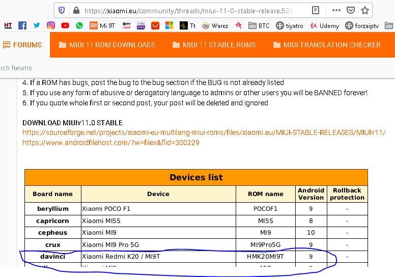The height and width of the screenshot is (277, 395).
Task: Open the WhatsApp bookmark
Action: [79, 25]
